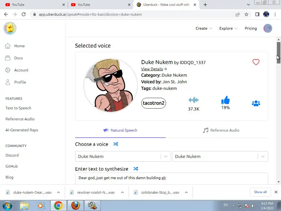
Task: Expand the Explore dropdown menu
Action: coord(229,28)
